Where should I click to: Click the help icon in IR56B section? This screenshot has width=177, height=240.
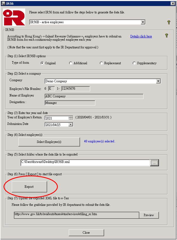pos(166,36)
